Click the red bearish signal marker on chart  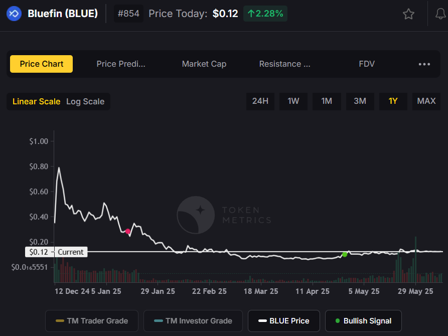[128, 231]
